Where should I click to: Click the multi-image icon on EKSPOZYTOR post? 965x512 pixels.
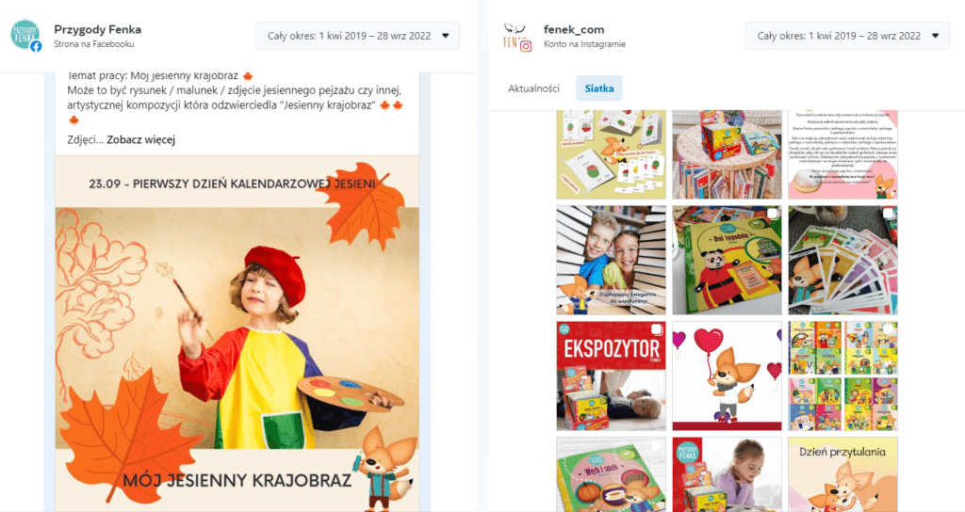(656, 329)
